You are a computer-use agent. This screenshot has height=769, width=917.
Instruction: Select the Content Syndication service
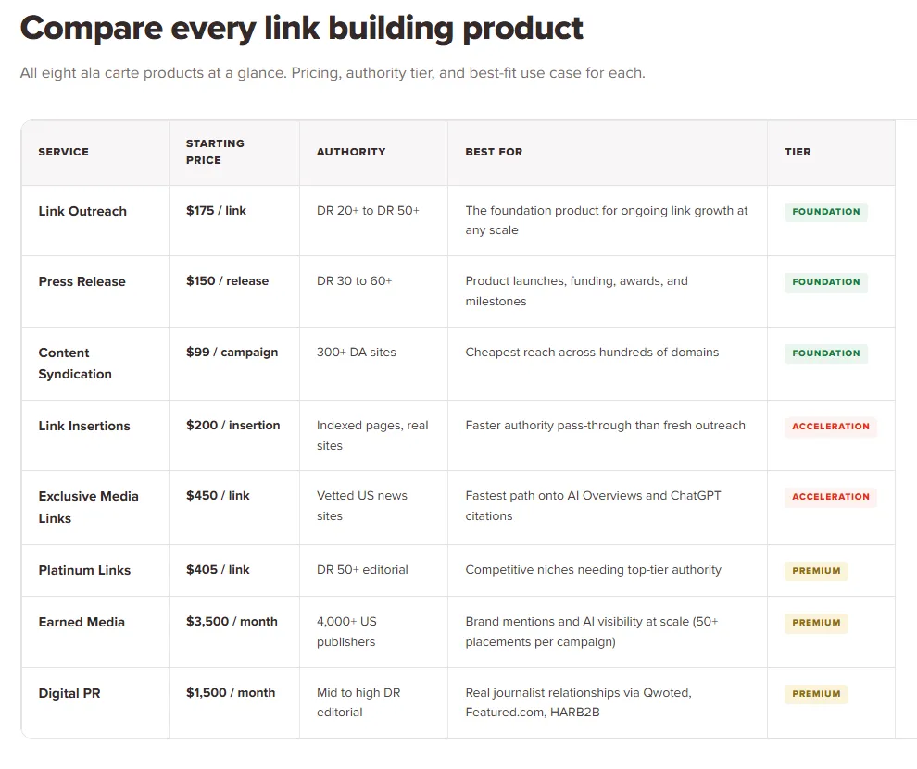point(75,364)
